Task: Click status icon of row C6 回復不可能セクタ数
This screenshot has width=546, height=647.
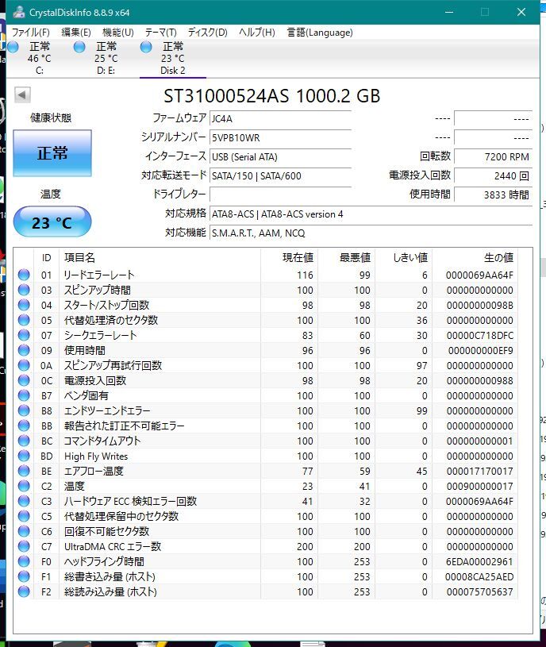Action: 24,531
